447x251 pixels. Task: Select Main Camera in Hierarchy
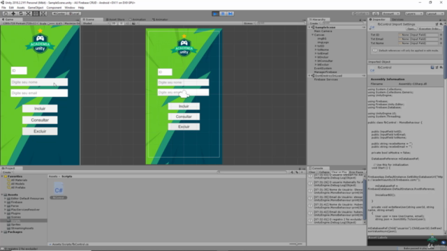[x=323, y=31]
